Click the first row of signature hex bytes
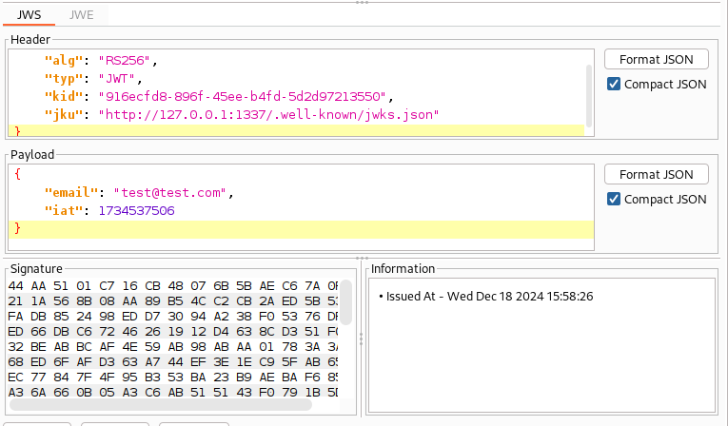This screenshot has height=426, width=728. (x=171, y=285)
